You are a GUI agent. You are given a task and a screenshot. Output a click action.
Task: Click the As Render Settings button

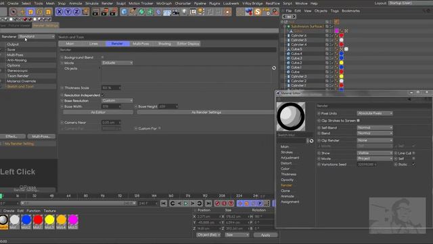(206, 113)
